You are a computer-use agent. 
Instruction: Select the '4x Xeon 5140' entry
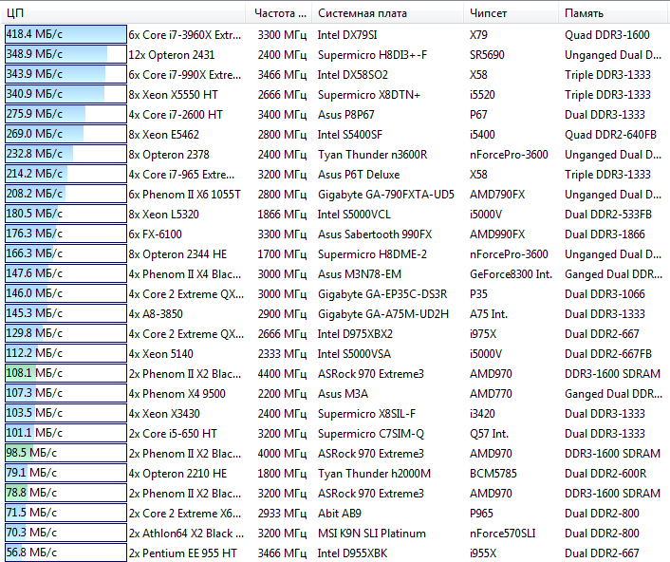tap(160, 354)
